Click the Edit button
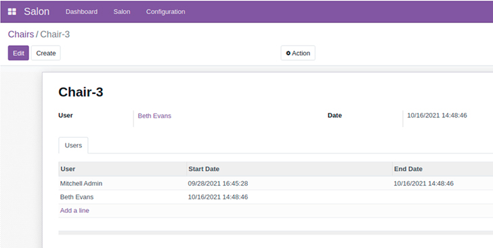 18,53
